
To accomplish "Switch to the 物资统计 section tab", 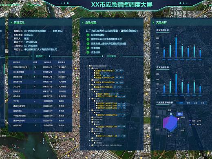I will click(x=40, y=56).
